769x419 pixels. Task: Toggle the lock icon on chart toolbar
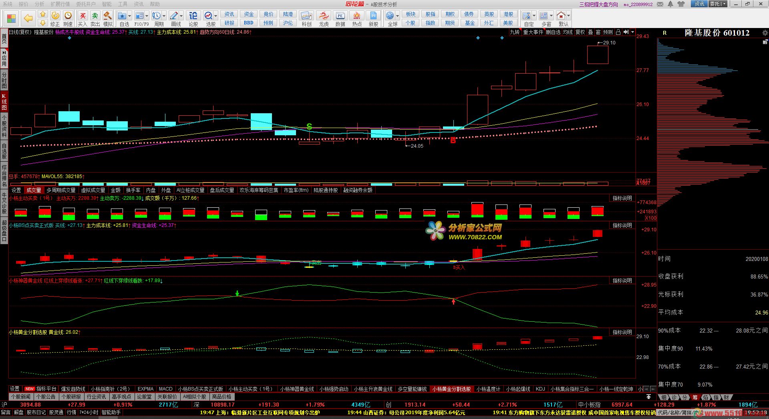point(618,32)
